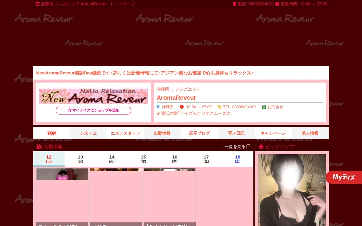Viewport: 362px width, 226px height.
Task: Click the NewAromaReveur感謝Day announcement text
Action: pyautogui.click(x=144, y=73)
